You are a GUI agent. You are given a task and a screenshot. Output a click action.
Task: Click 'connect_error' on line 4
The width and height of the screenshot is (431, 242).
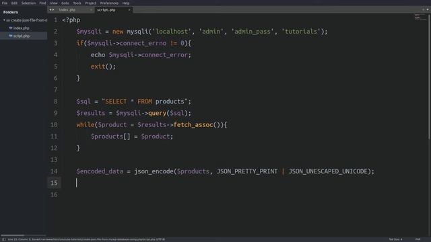tap(164, 55)
